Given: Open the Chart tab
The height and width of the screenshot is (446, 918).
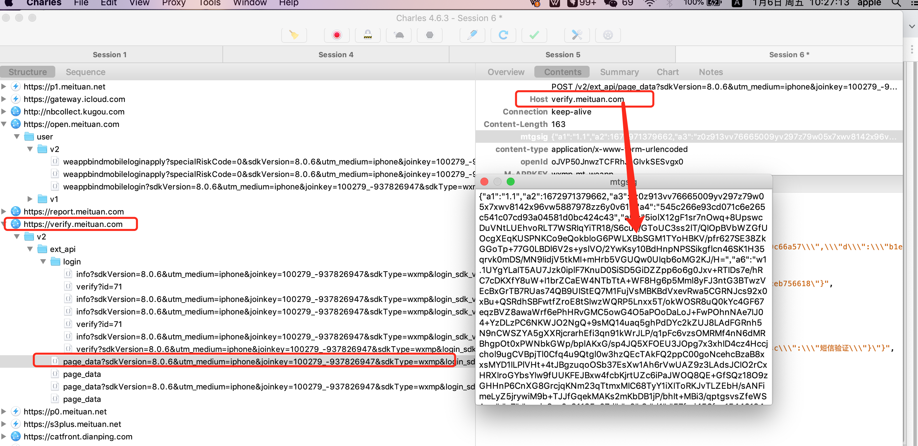Looking at the screenshot, I should point(668,72).
